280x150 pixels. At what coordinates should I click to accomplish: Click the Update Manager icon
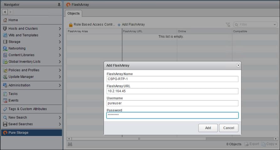pyautogui.click(x=5, y=77)
